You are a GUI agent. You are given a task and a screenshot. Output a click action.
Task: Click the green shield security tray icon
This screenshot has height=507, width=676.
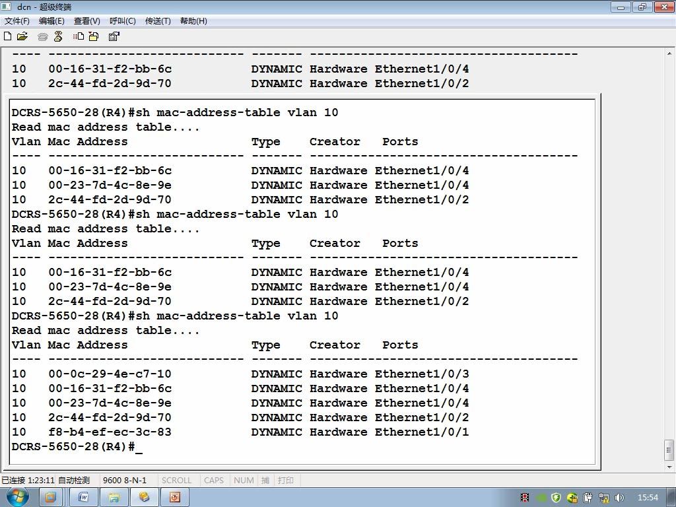tap(556, 498)
